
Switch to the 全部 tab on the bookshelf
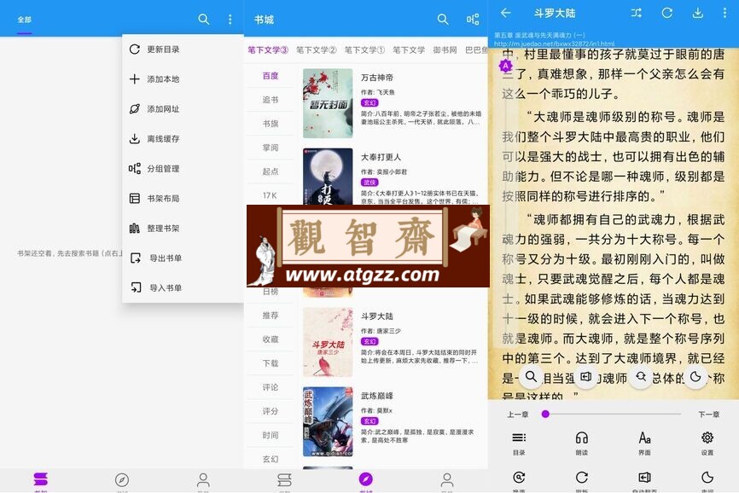pos(25,20)
